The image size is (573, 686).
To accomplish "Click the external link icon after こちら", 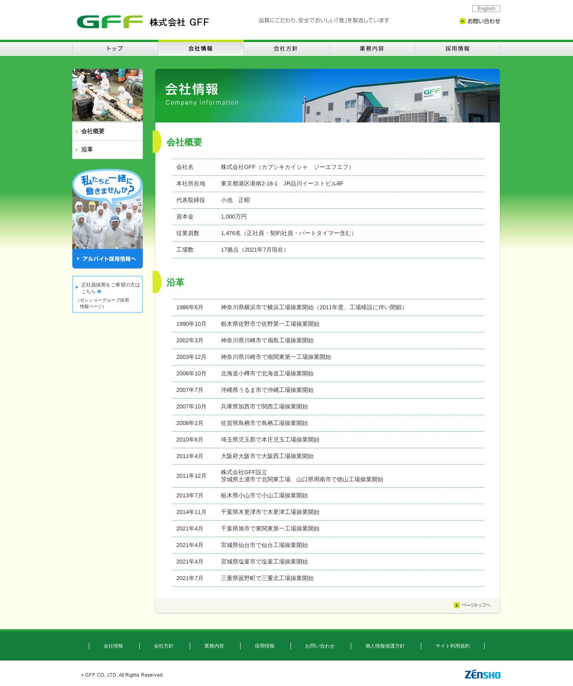I will (x=99, y=291).
